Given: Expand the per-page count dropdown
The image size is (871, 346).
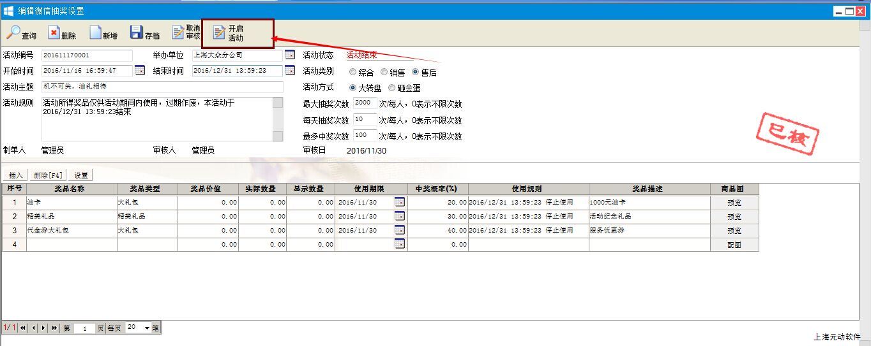Looking at the screenshot, I should (148, 328).
